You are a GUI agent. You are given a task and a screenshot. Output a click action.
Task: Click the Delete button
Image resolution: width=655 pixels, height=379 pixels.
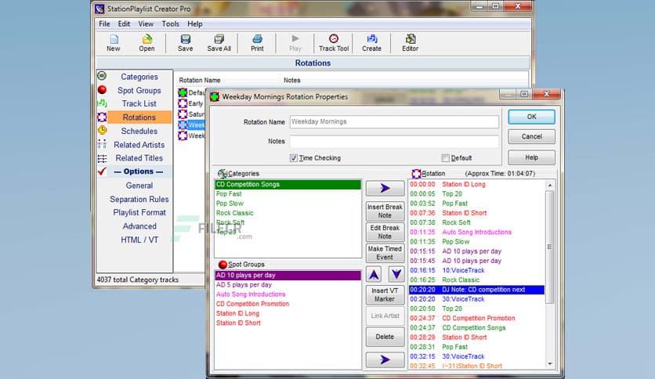385,337
